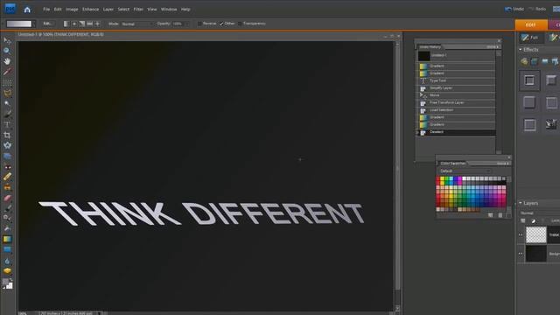Select the Cookie Cutter tool
Viewport: 560px width, 315px height.
click(7, 145)
